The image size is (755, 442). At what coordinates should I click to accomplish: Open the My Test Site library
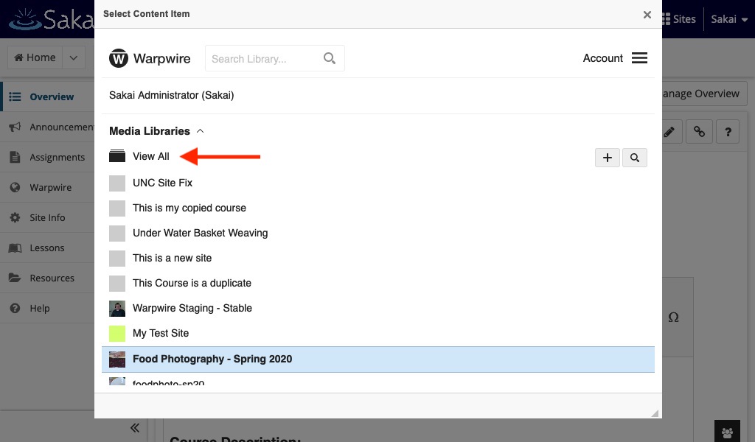click(160, 333)
